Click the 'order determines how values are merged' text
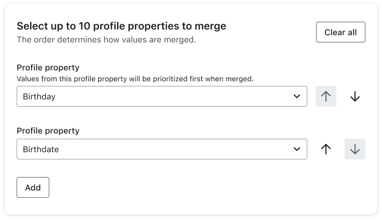382x220 pixels. coord(106,39)
